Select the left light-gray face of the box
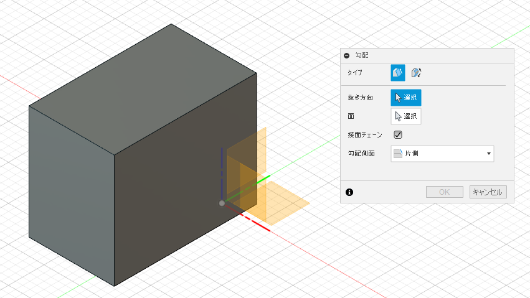The height and width of the screenshot is (298, 530). click(x=72, y=196)
